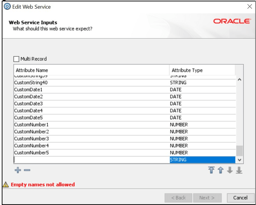
Task: Select the CustomNumber3 row
Action: [125, 139]
